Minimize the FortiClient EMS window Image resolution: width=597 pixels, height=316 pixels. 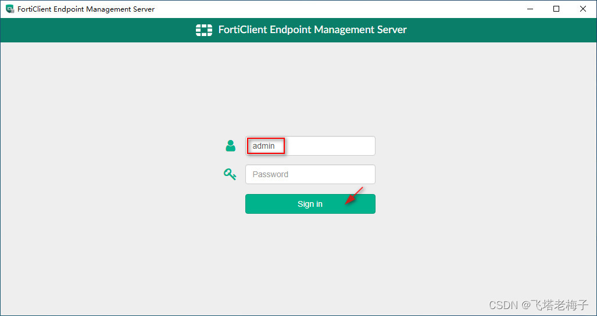pos(530,9)
